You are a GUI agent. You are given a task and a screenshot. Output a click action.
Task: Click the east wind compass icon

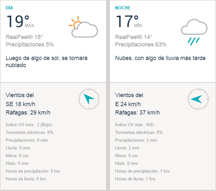[x=198, y=99]
